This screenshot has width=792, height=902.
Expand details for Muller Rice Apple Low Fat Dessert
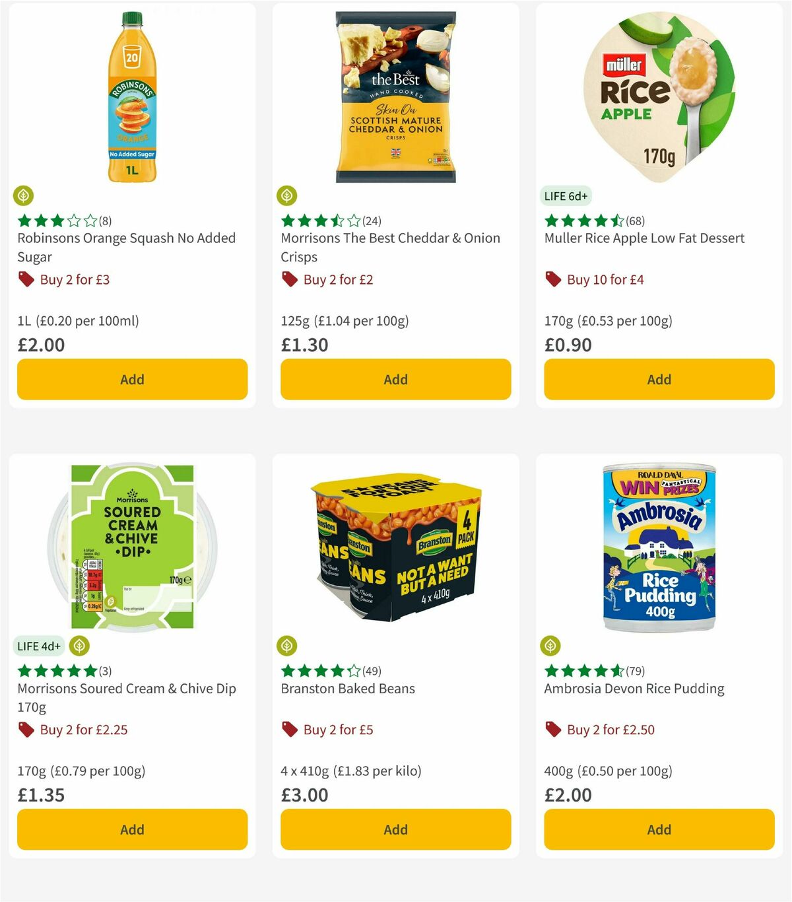tap(643, 238)
